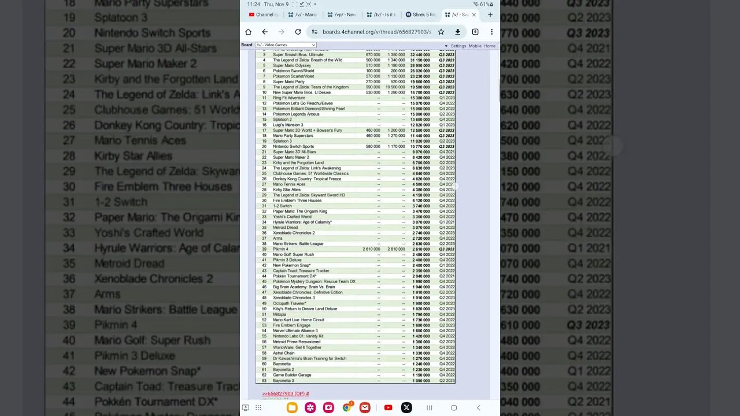Open the 4channel Settings link

[458, 46]
